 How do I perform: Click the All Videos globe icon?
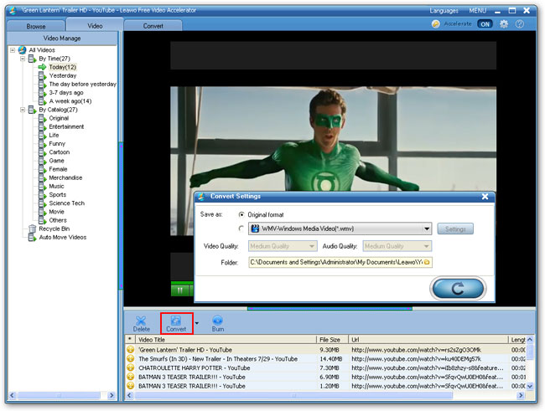click(x=23, y=50)
